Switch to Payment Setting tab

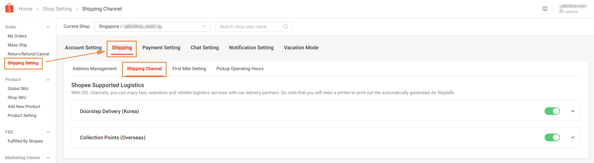click(x=161, y=48)
